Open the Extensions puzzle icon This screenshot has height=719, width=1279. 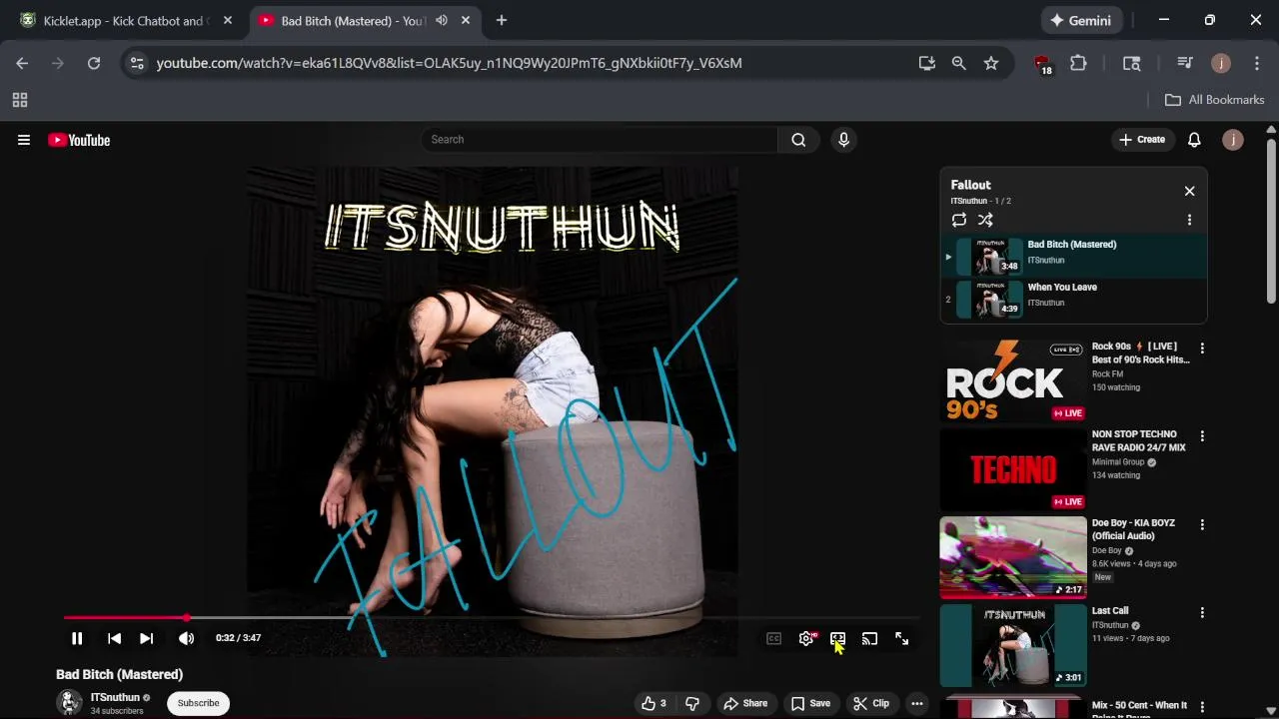point(1078,63)
